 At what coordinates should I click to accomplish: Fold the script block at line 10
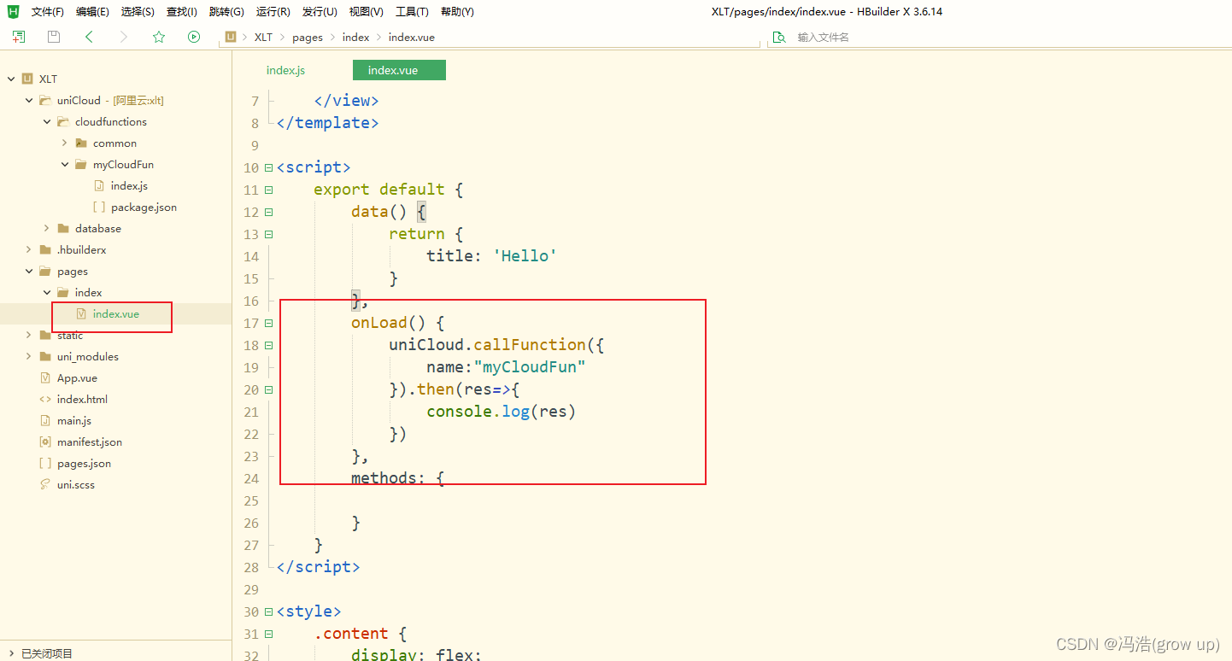[269, 167]
